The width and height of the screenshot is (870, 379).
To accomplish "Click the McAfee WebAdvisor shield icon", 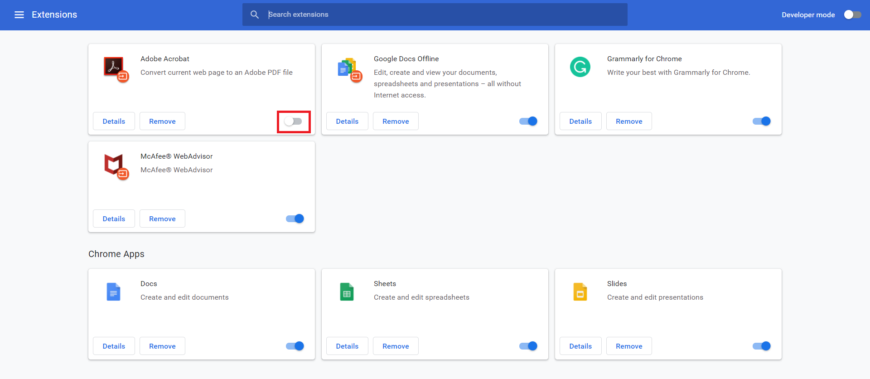I will point(114,165).
